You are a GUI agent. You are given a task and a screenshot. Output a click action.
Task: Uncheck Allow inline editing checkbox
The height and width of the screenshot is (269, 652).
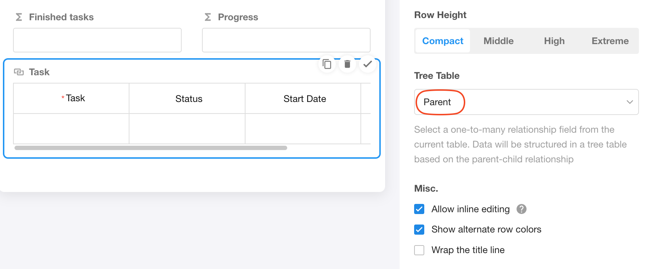point(419,209)
